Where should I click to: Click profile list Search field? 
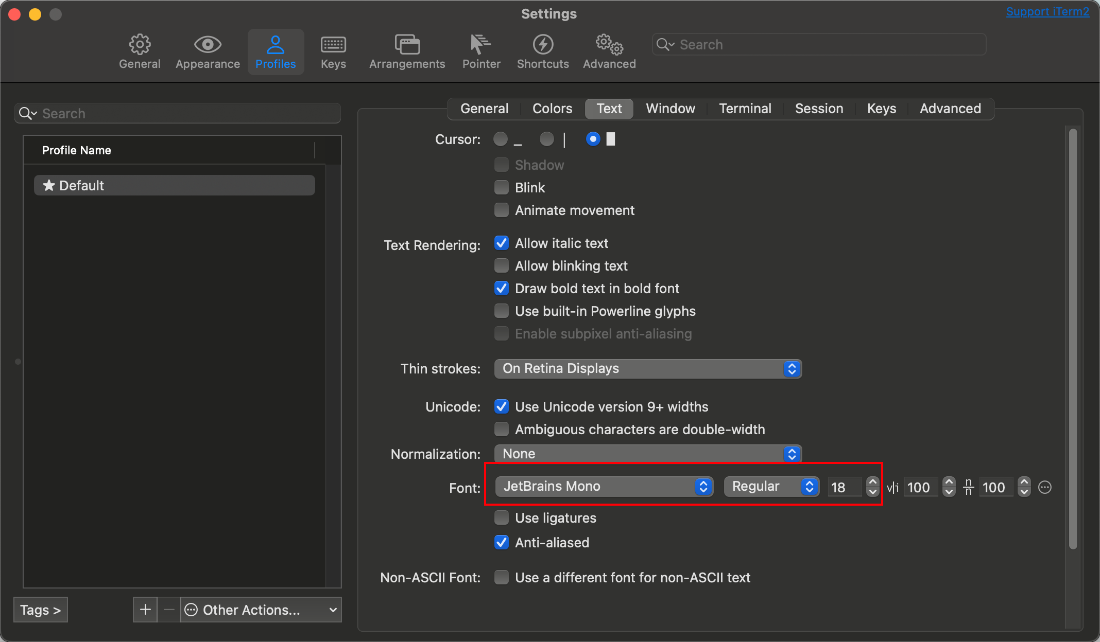[178, 113]
